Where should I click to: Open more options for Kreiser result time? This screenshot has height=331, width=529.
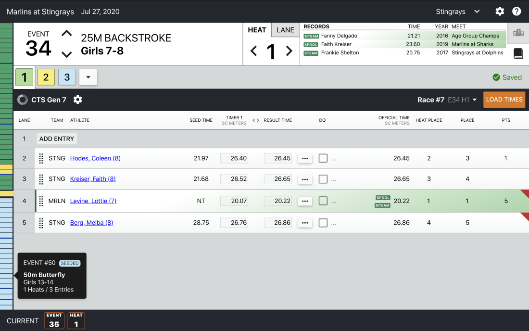[305, 179]
